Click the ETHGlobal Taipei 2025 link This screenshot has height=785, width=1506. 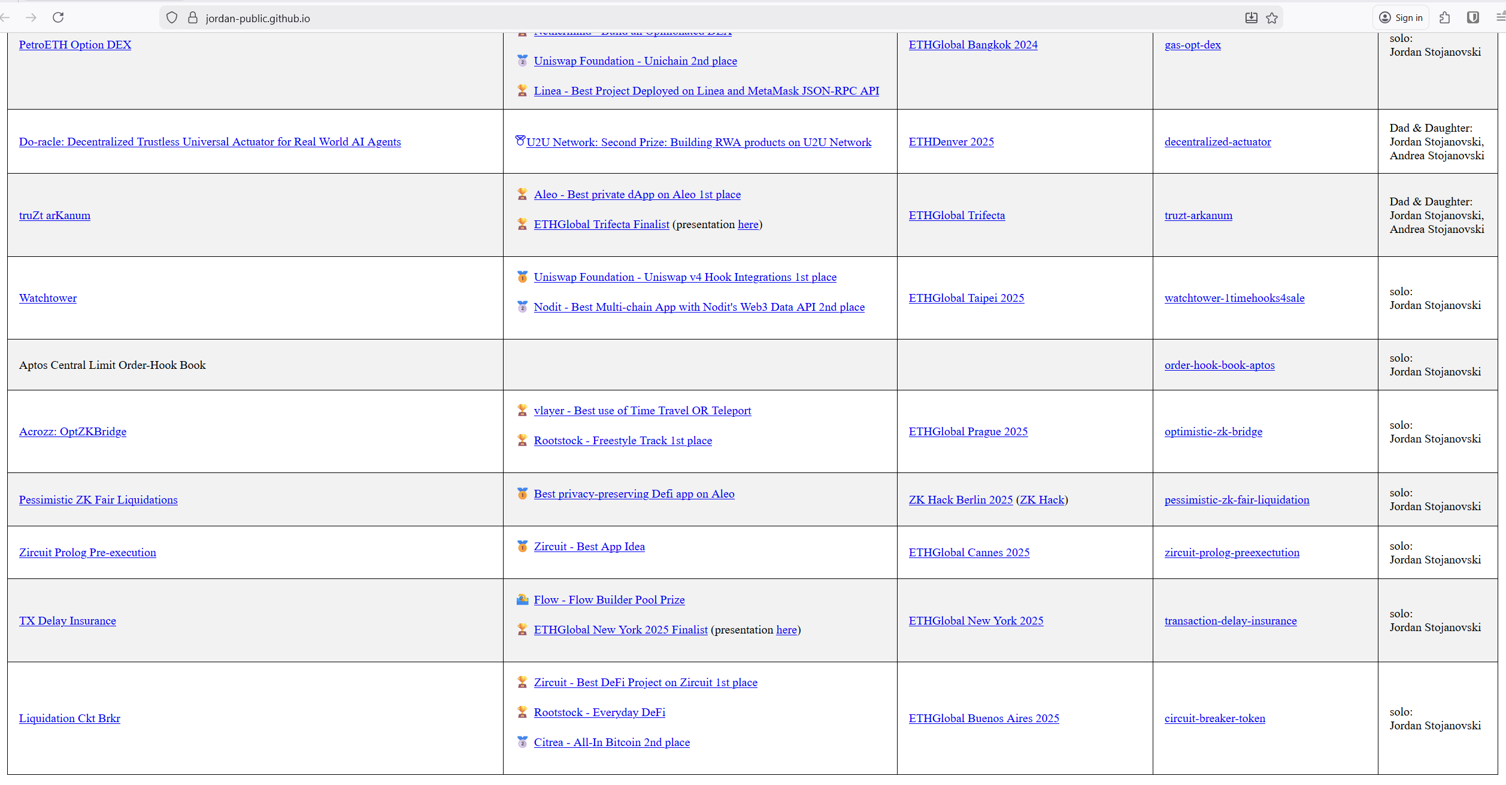966,298
